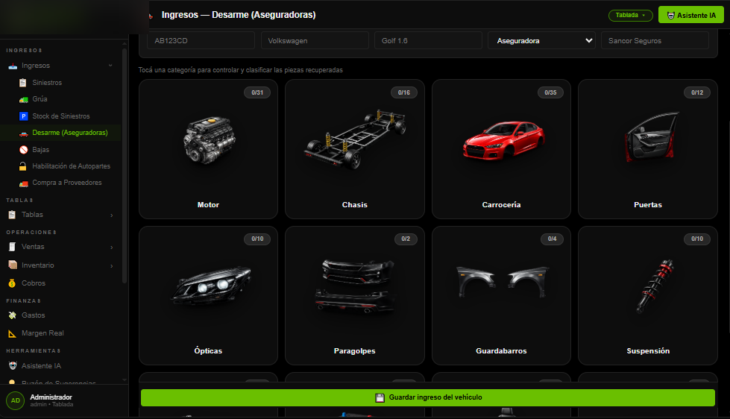The height and width of the screenshot is (419, 730).
Task: Expand the Ventas submenu arrow
Action: [x=111, y=248]
